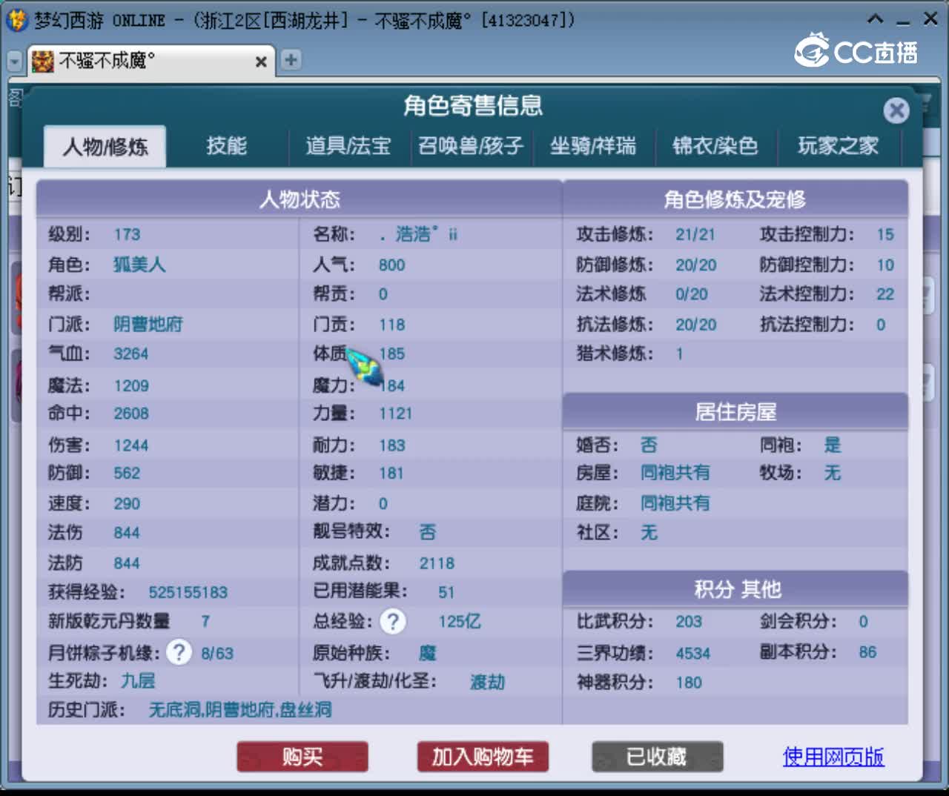Click the 命中 value 2608
Viewport: 949px width, 796px height.
[131, 413]
